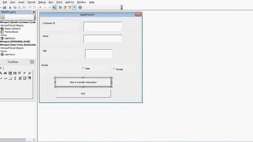Screen dimensions: 253x142
Task: Click the 'Click to transfer information' button
Action: 83,82
